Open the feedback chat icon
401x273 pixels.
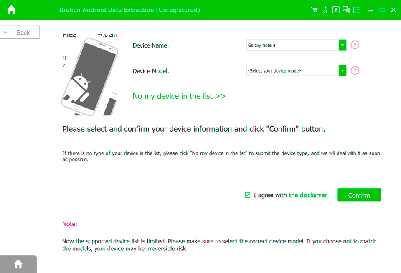[346, 10]
